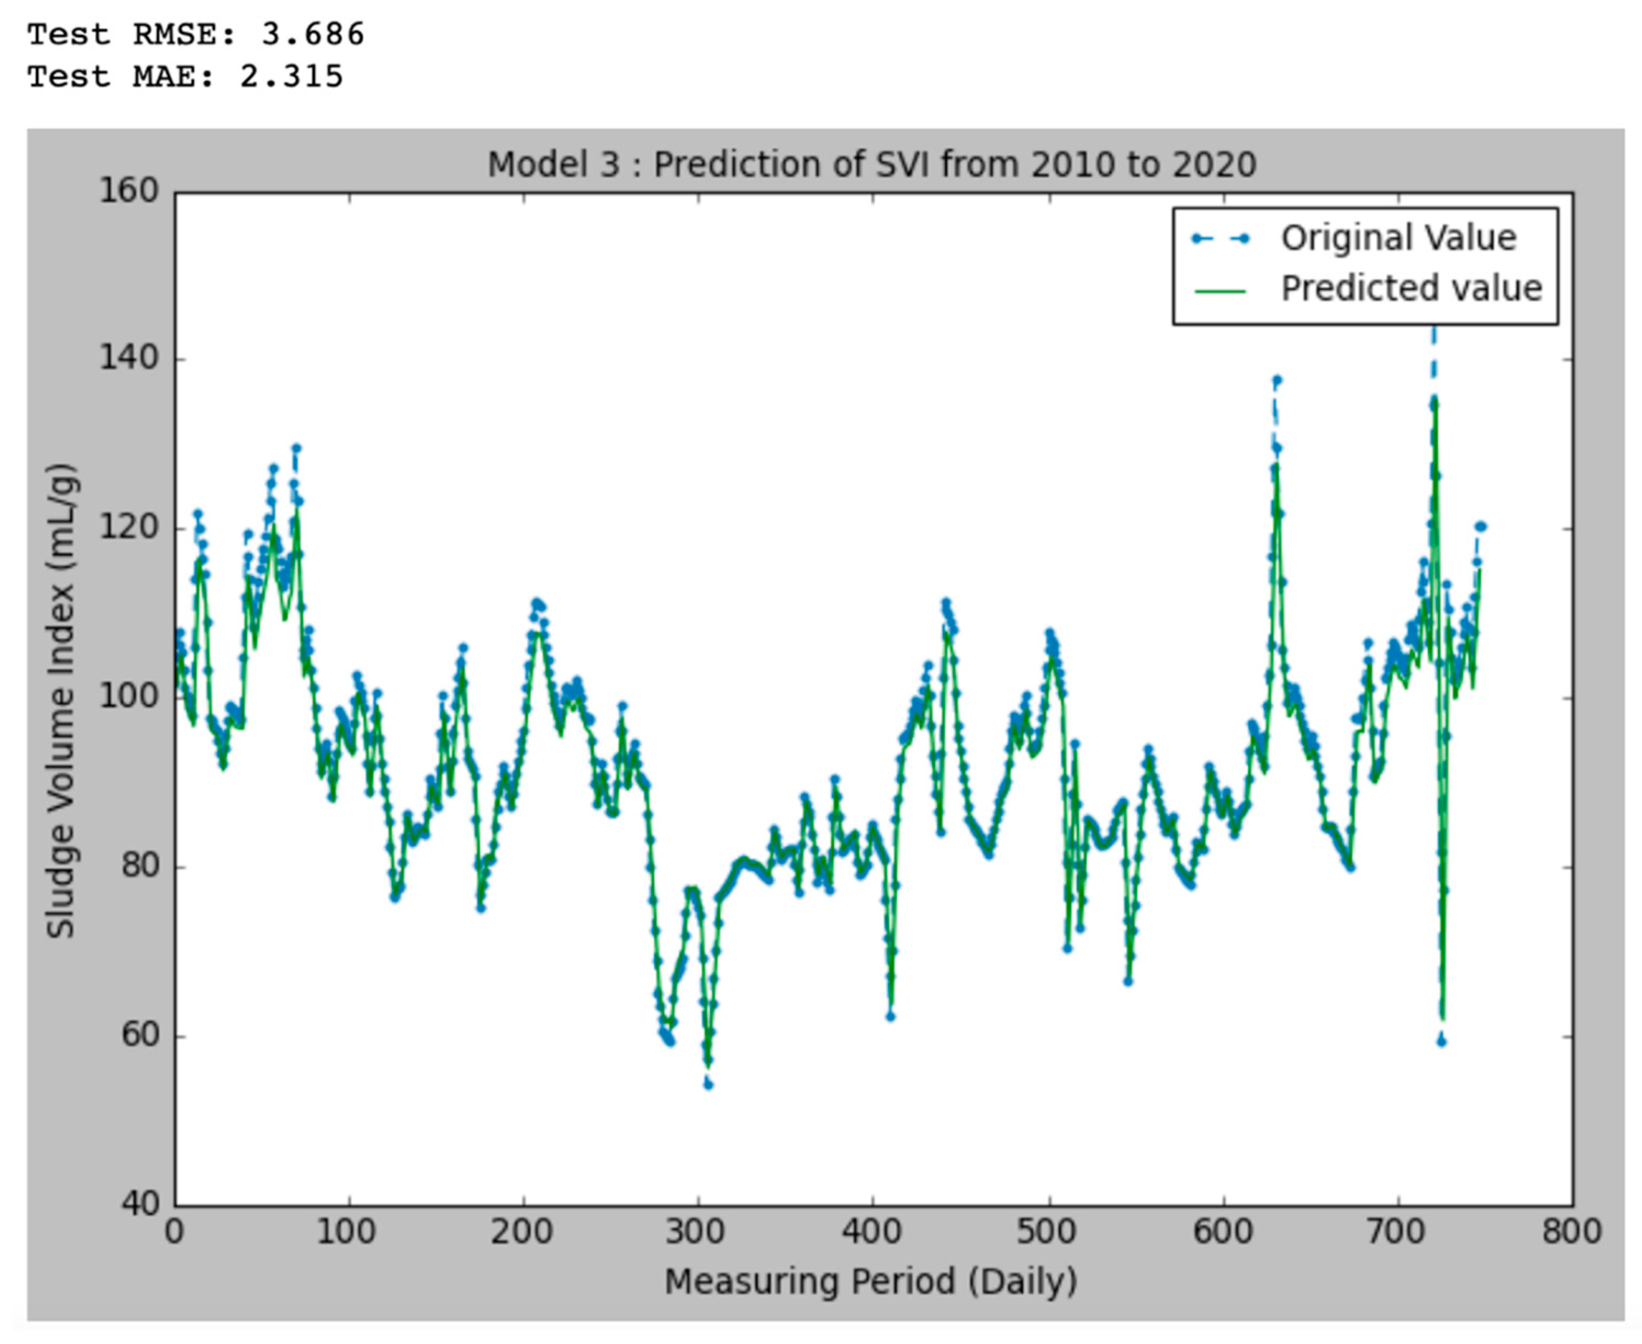Viewport: 1642px width, 1344px height.
Task: Click the Model 3 plot title
Action: (871, 165)
